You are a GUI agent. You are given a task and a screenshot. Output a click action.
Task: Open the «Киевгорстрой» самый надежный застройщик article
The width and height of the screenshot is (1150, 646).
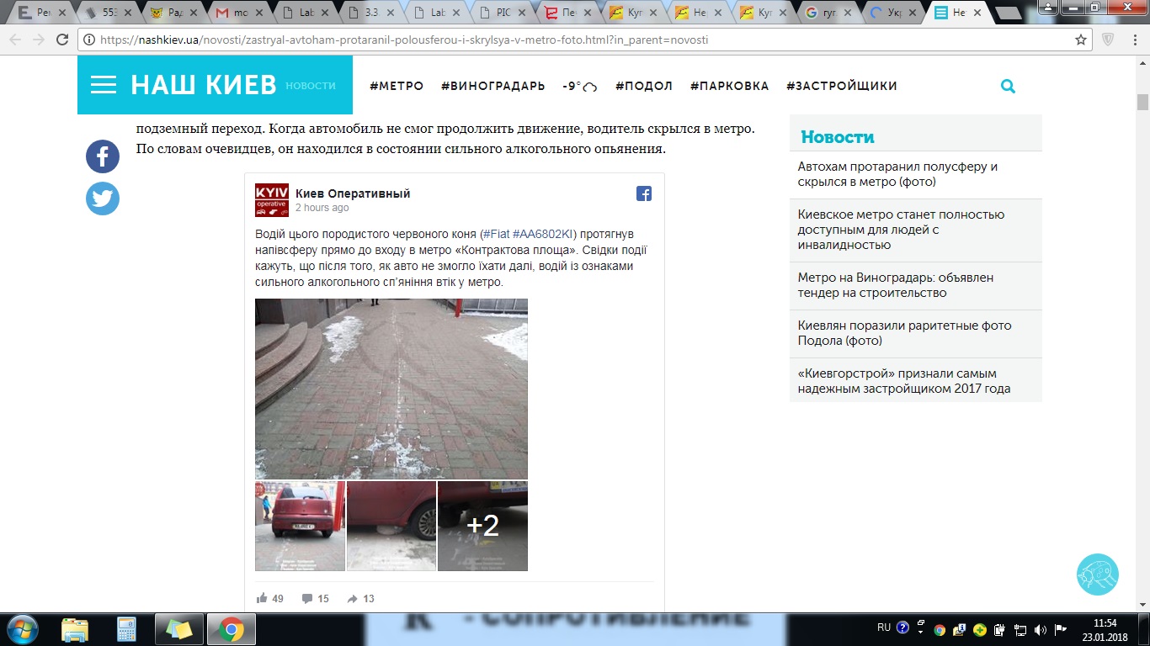tap(904, 381)
